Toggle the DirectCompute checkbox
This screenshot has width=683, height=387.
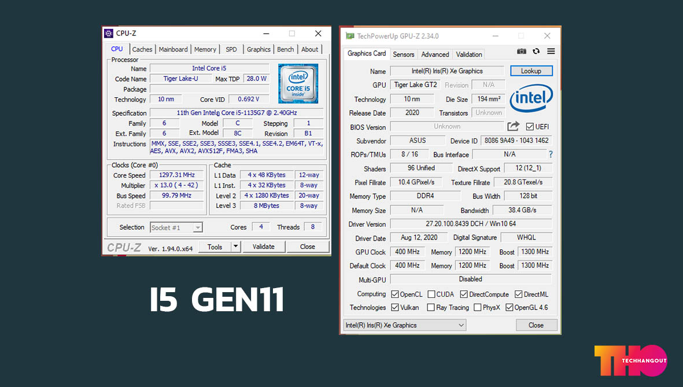464,294
